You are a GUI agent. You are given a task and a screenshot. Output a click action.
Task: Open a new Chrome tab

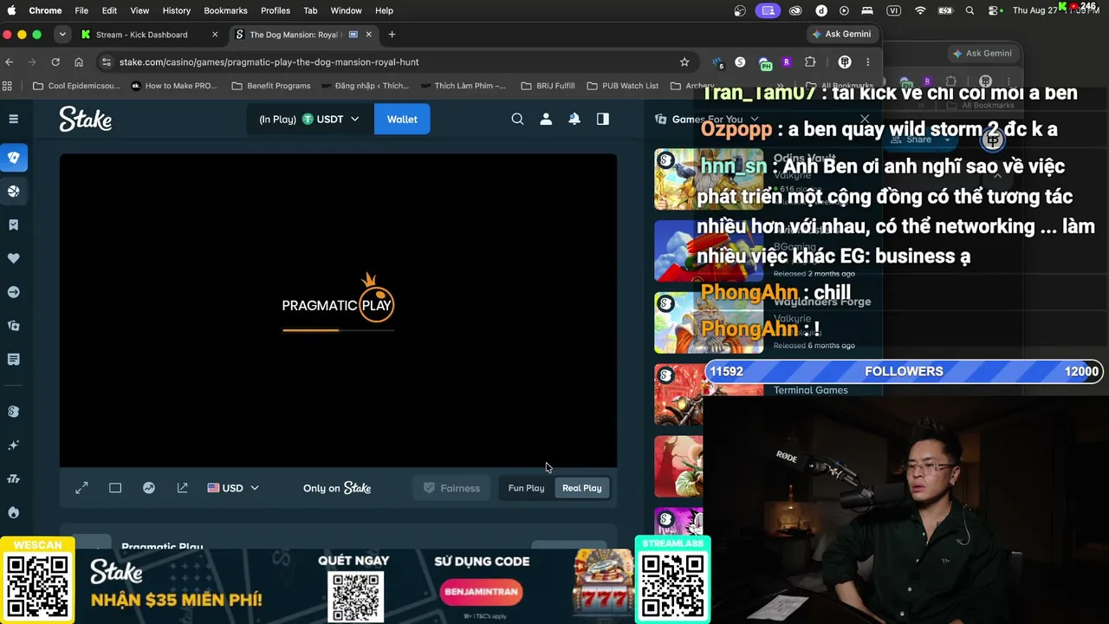392,35
